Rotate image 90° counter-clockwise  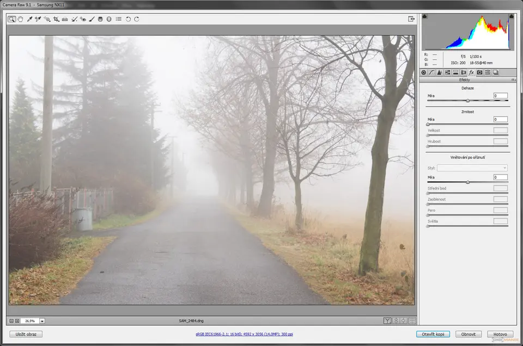pyautogui.click(x=128, y=19)
